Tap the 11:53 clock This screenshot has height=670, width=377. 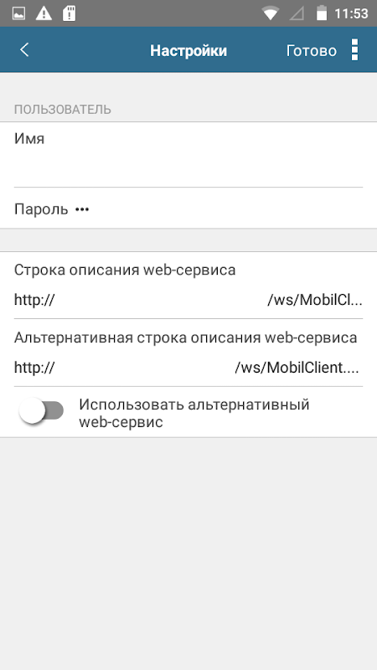[351, 13]
